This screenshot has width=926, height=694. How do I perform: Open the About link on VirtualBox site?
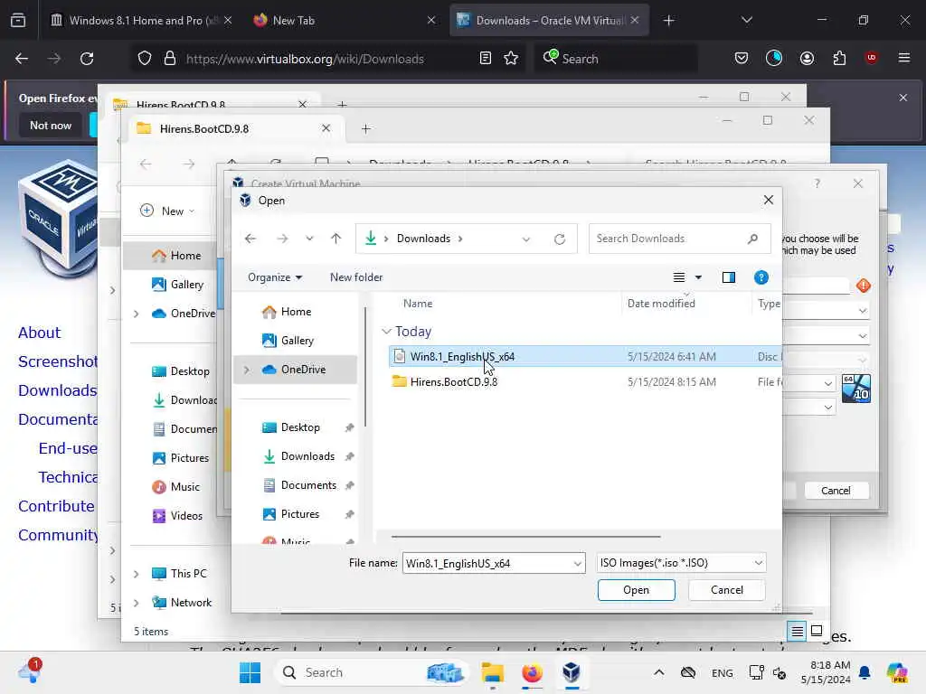tap(39, 333)
